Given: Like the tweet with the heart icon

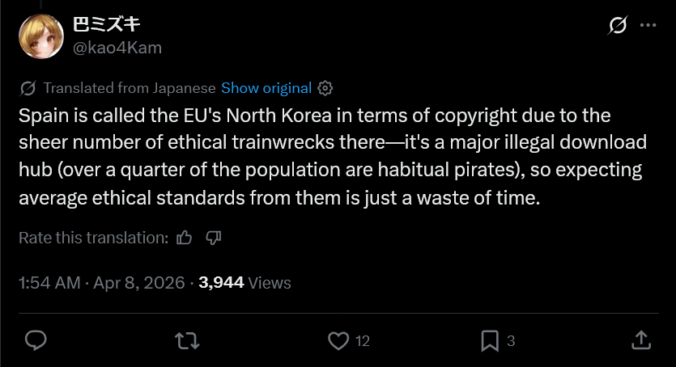Looking at the screenshot, I should [338, 341].
